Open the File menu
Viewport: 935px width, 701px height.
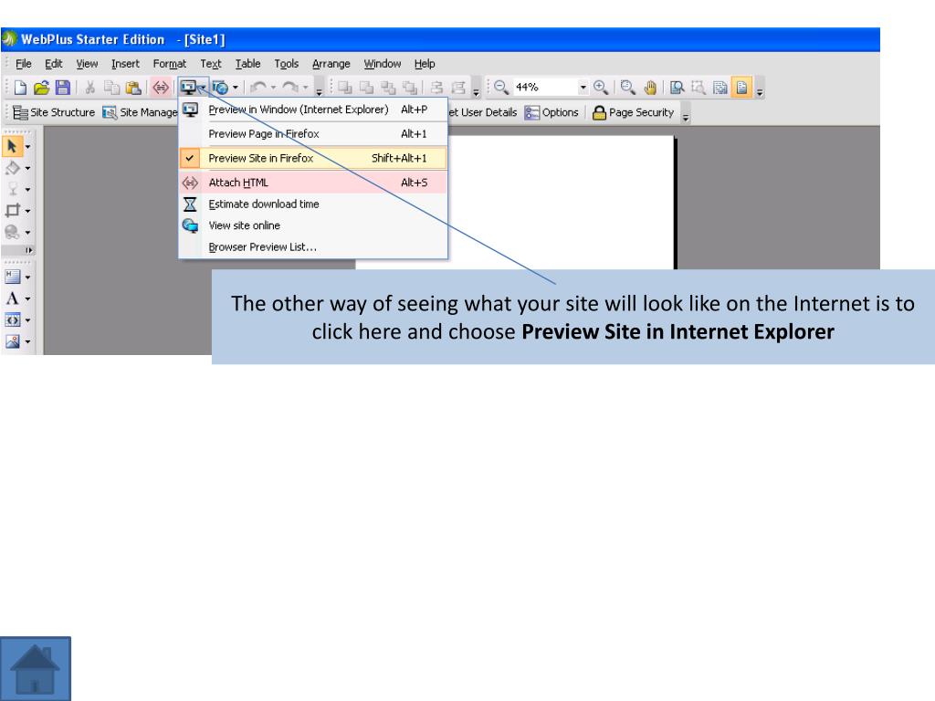pos(23,64)
